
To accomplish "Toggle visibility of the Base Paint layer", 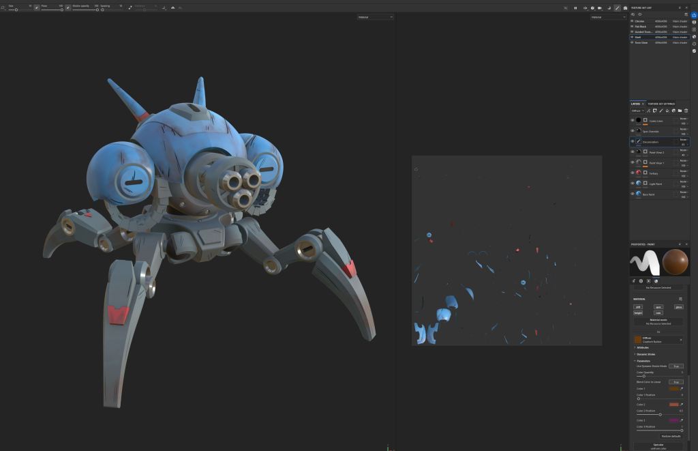I will point(632,194).
